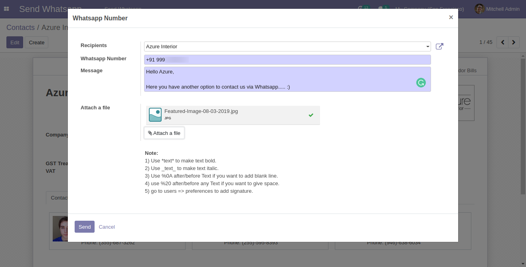Click the Featured-Image JPG file icon
This screenshot has width=526, height=267.
click(x=155, y=115)
